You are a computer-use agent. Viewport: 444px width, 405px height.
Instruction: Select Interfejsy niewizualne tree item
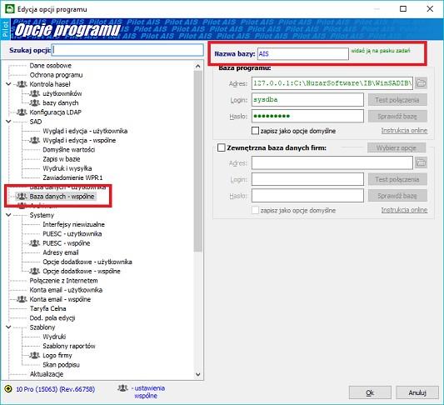coord(73,224)
